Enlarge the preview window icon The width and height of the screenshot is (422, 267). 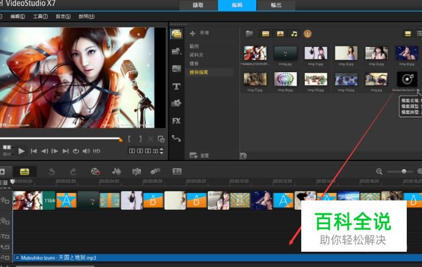[x=161, y=139]
